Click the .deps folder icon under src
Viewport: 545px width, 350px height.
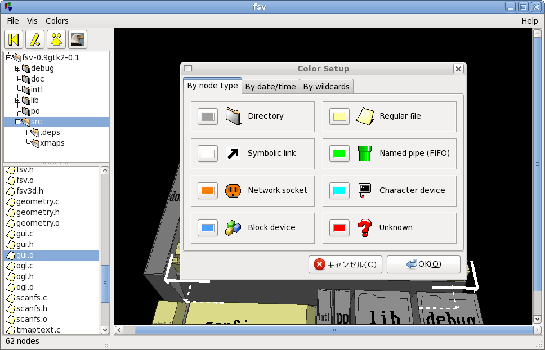35,133
